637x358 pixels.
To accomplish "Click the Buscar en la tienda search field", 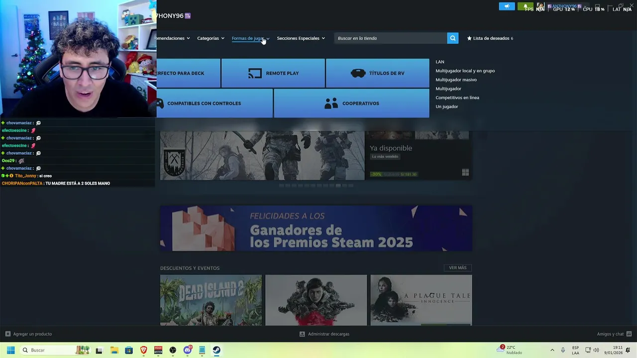I will (391, 38).
